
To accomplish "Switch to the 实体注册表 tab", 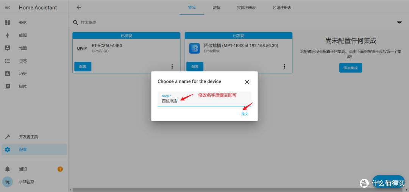I will (x=246, y=8).
